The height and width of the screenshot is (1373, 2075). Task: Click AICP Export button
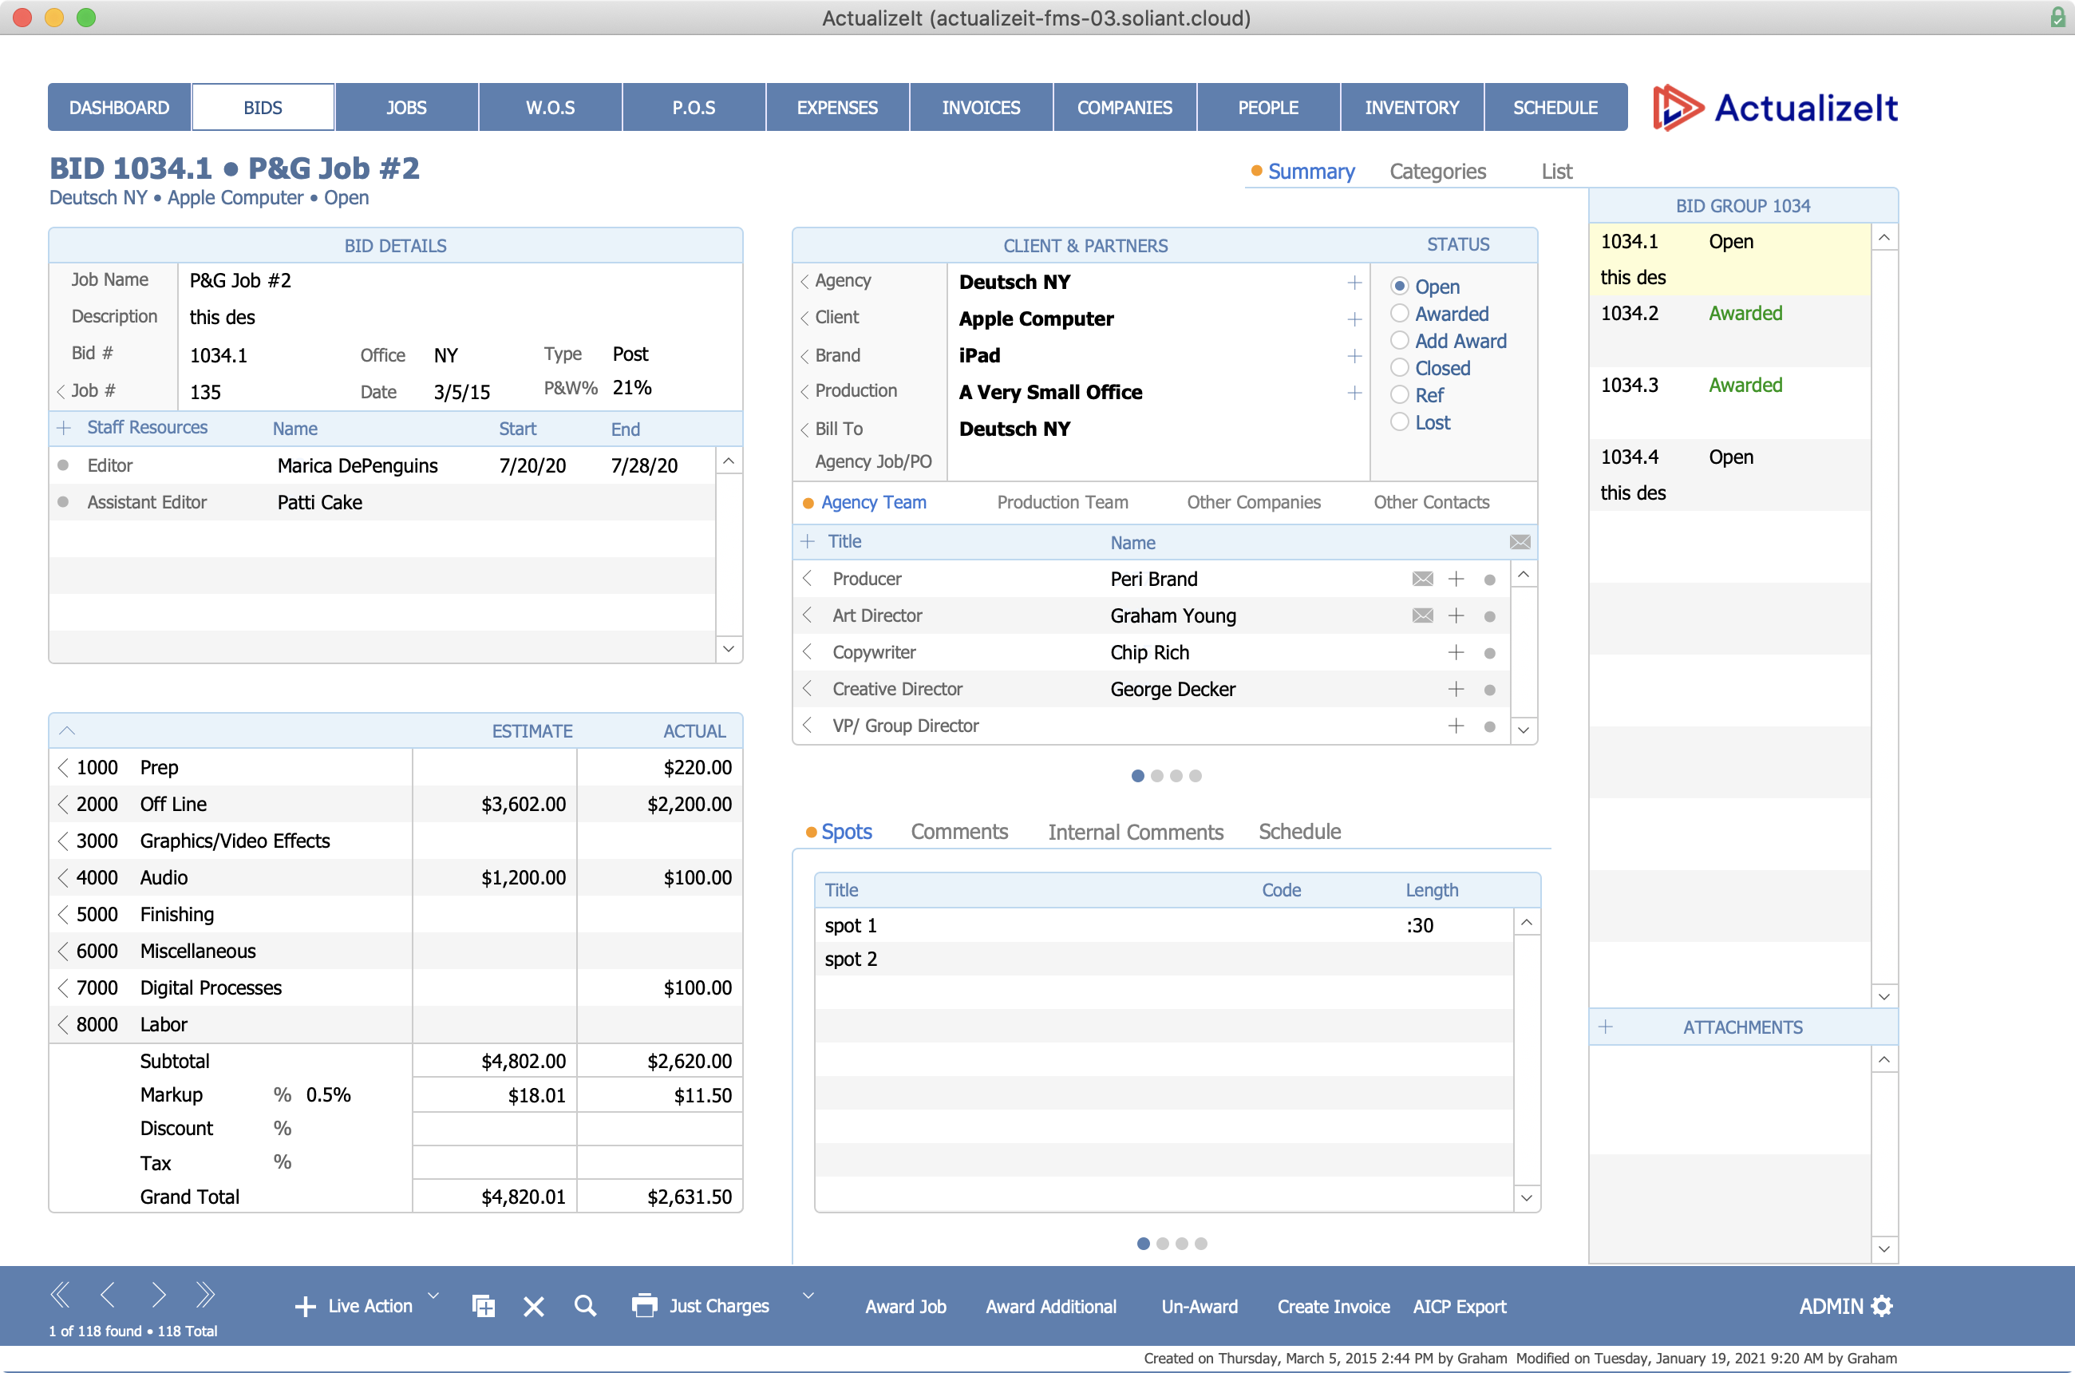1460,1307
